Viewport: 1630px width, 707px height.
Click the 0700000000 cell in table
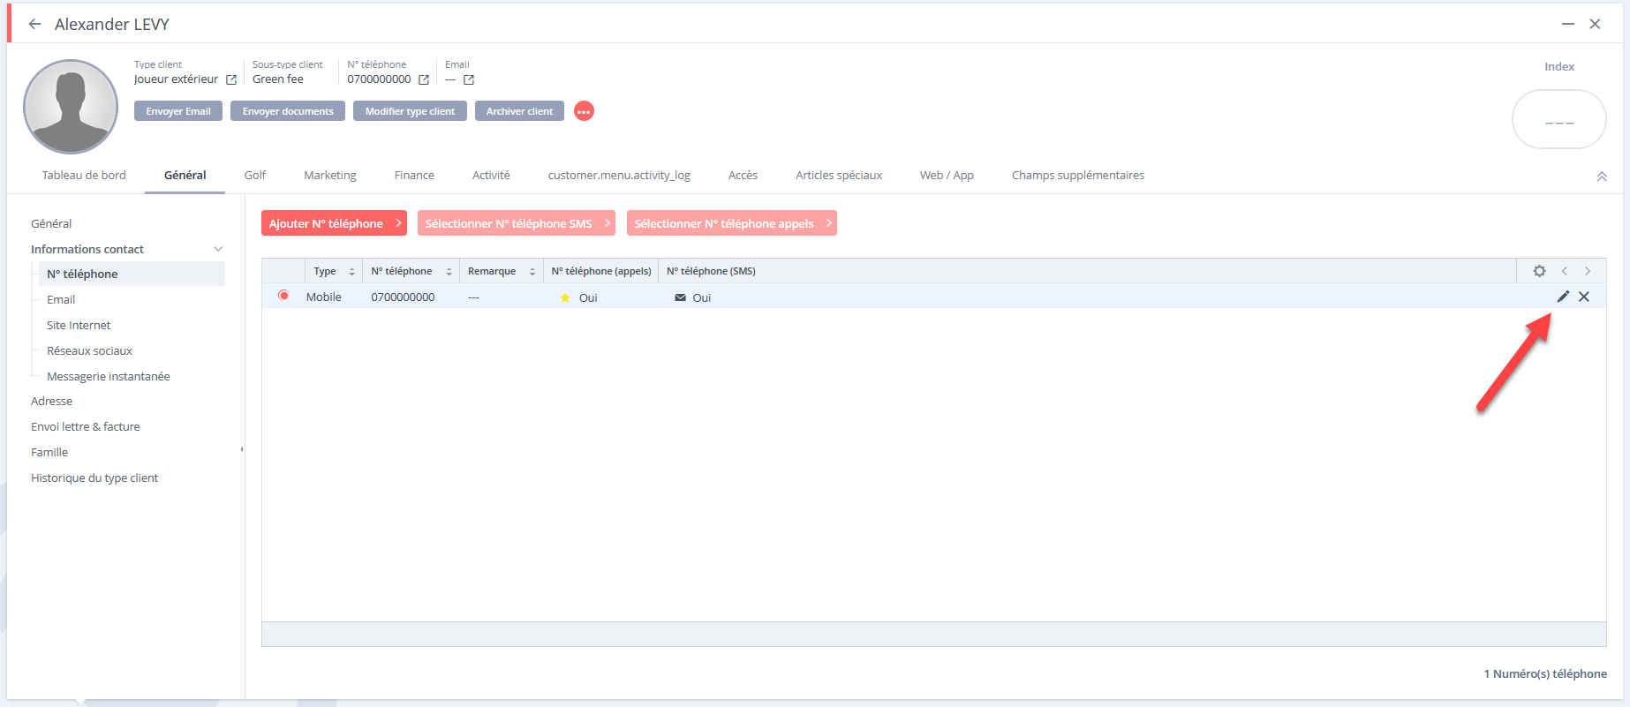click(403, 297)
